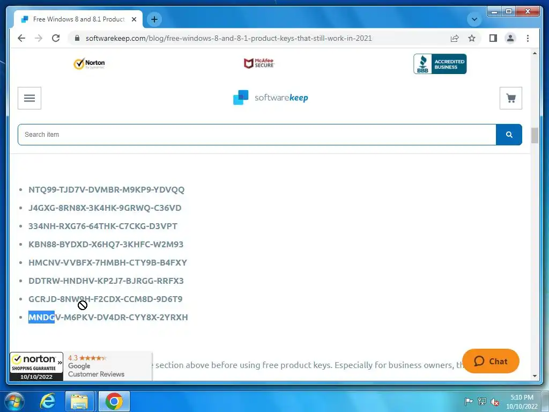Select key 334NH-RXG76-64THK-C7CKG-D3VPT

103,226
